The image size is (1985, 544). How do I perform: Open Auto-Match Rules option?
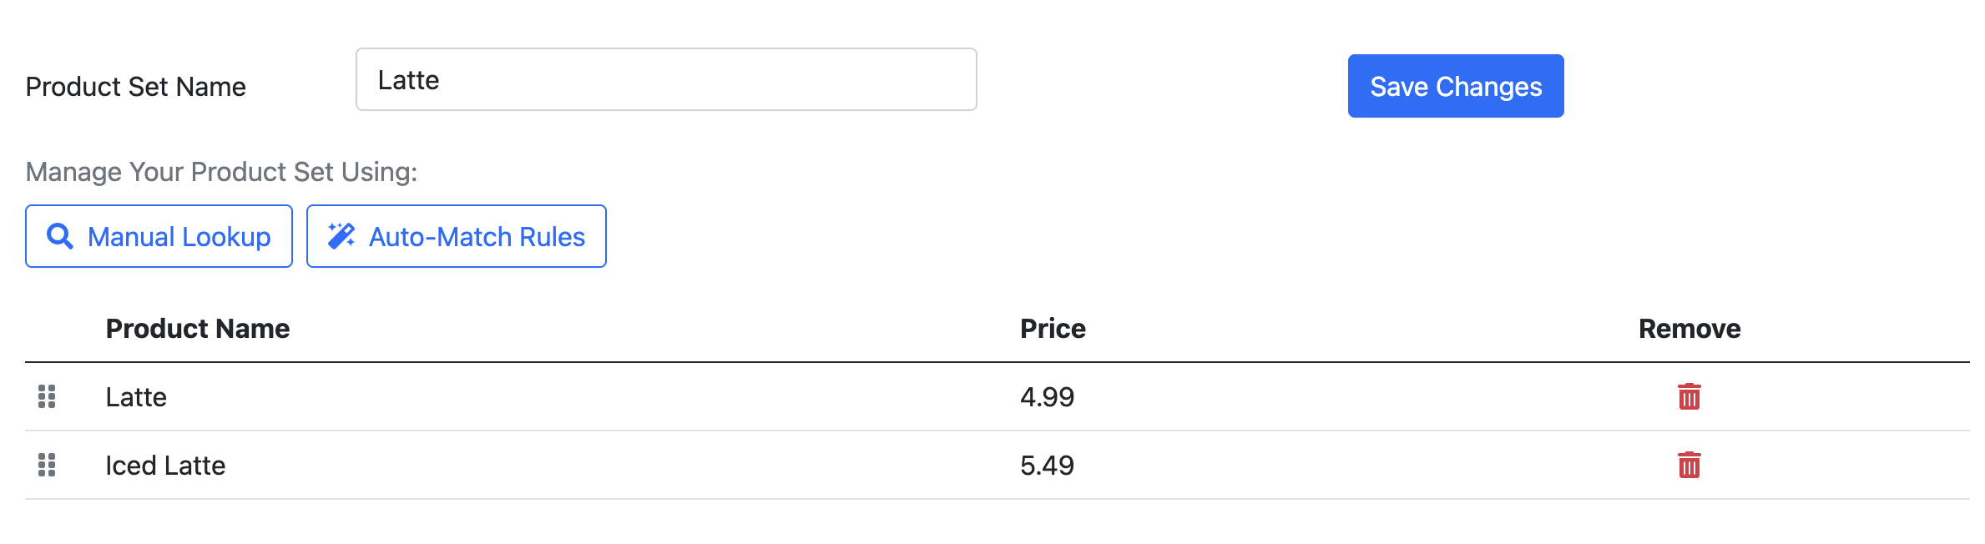pos(456,236)
